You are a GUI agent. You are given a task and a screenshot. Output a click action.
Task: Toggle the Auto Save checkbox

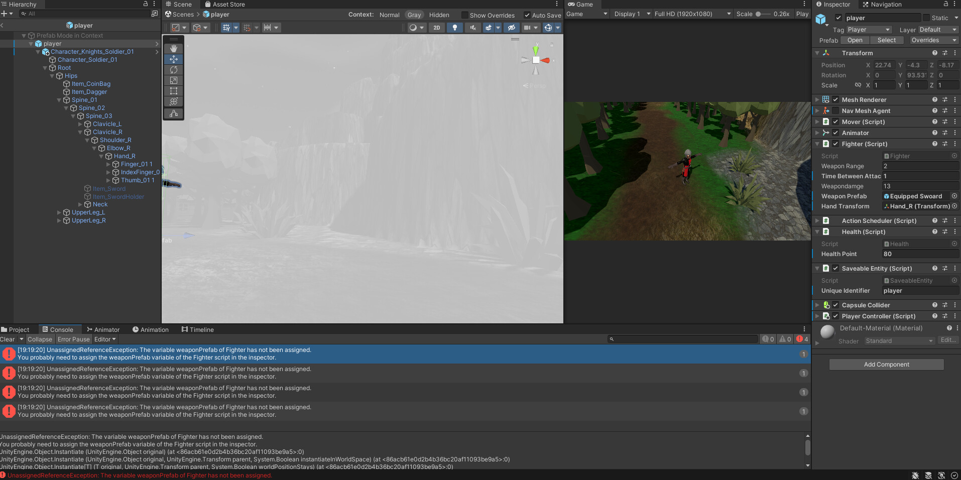(527, 15)
